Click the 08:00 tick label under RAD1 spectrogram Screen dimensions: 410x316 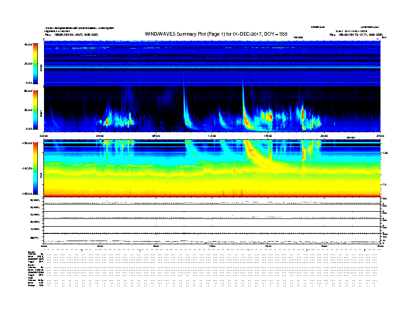(x=156, y=136)
